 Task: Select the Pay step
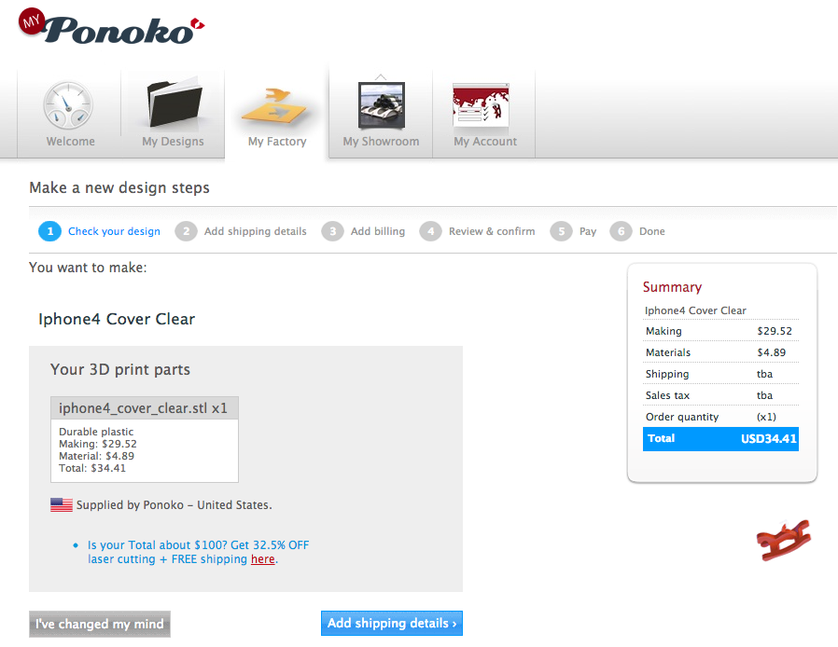click(x=587, y=231)
